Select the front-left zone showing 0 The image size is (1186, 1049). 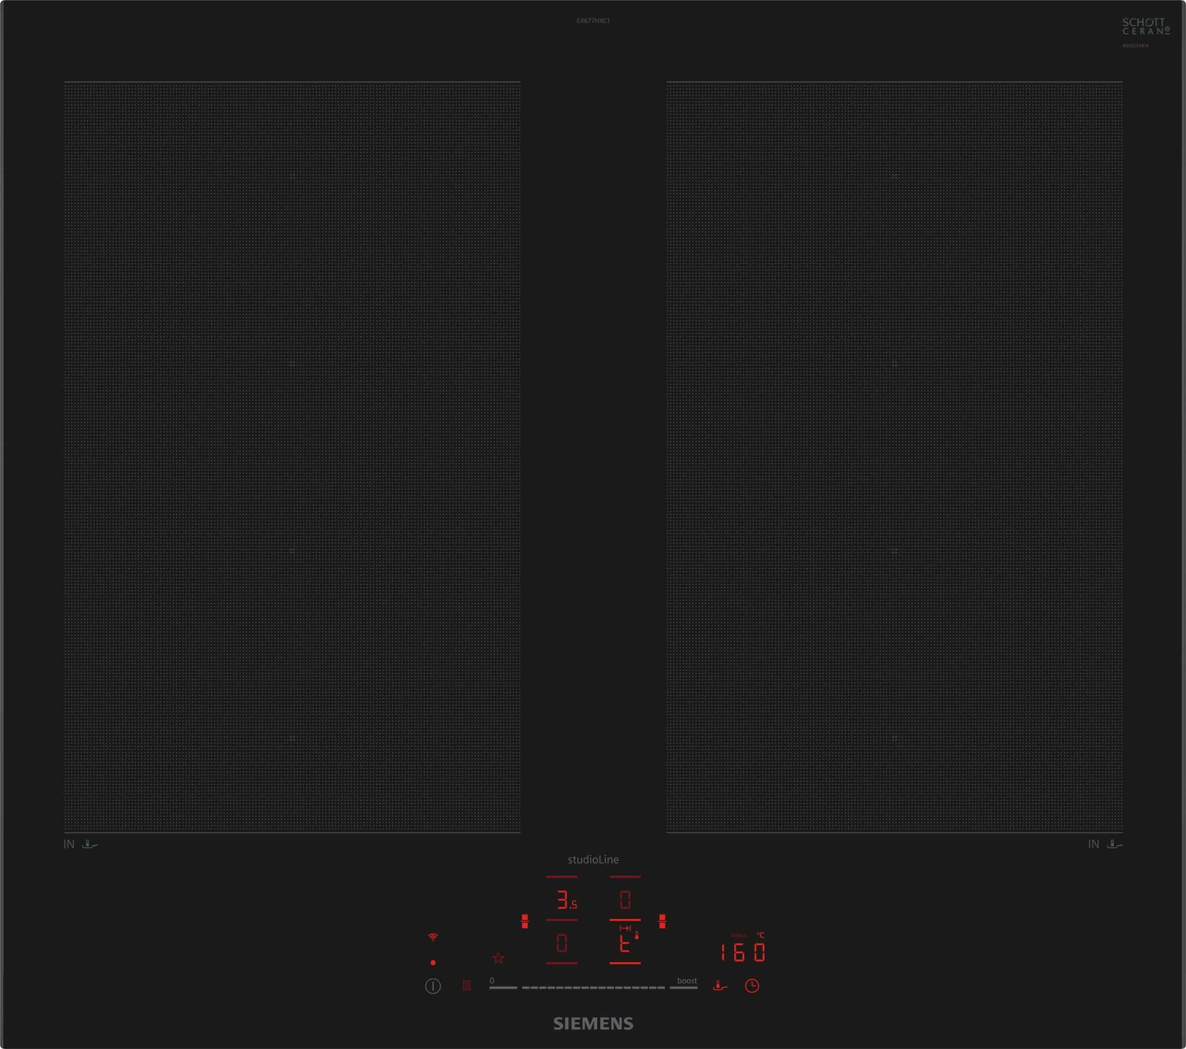pyautogui.click(x=562, y=942)
